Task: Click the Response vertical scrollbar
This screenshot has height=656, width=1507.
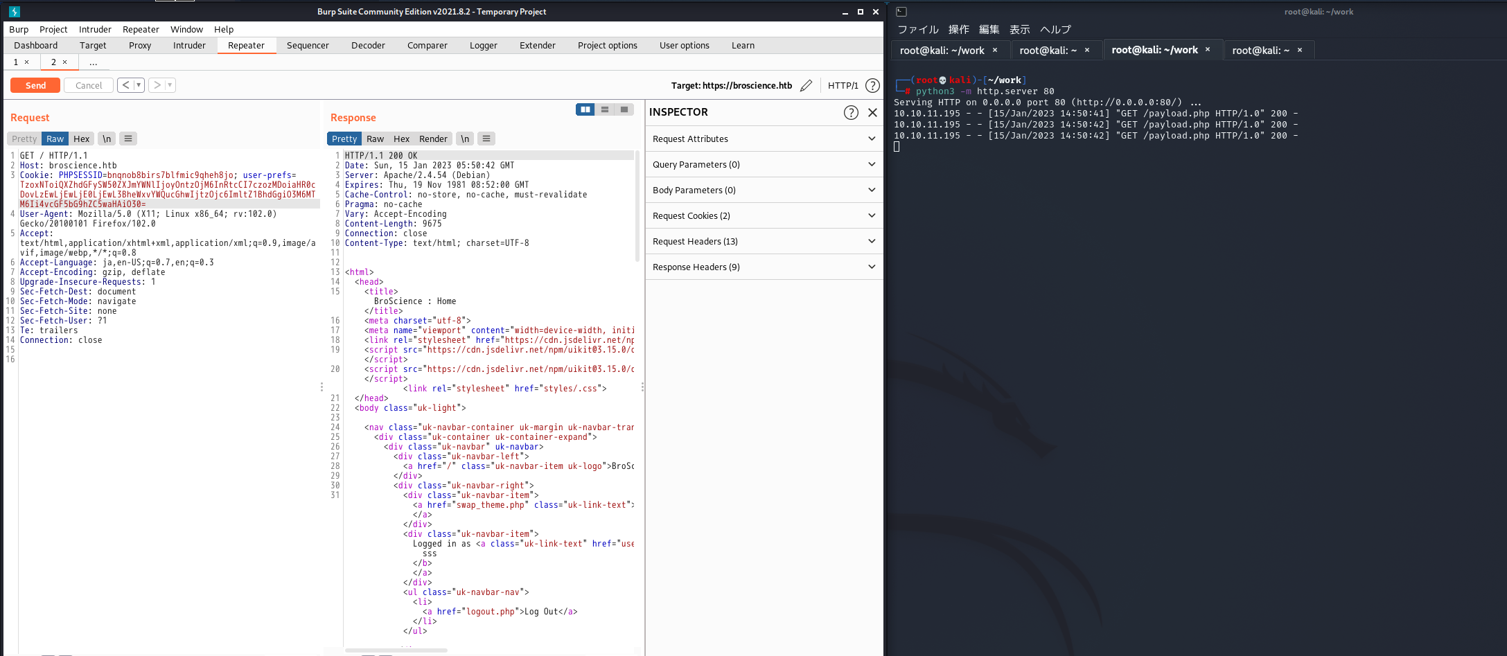Action: pyautogui.click(x=637, y=206)
